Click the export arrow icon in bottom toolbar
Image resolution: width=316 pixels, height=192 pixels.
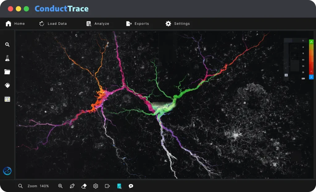pyautogui.click(x=107, y=186)
